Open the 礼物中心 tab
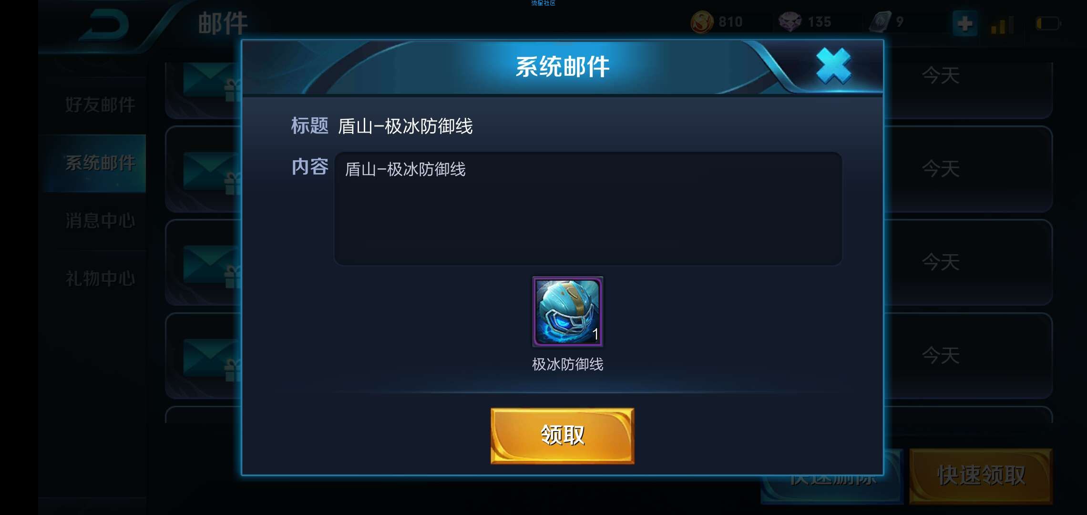The width and height of the screenshot is (1087, 515). pyautogui.click(x=100, y=278)
